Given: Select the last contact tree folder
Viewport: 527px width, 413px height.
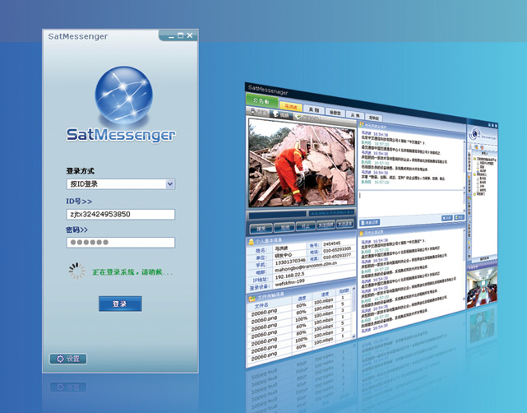Looking at the screenshot, I should coord(474,194).
